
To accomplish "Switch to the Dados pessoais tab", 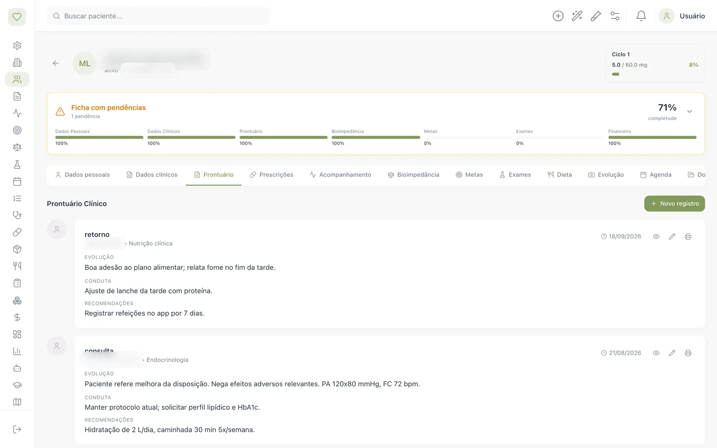I will tap(82, 175).
